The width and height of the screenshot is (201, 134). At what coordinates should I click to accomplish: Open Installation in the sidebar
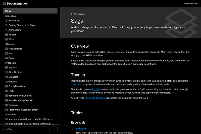coord(14,21)
